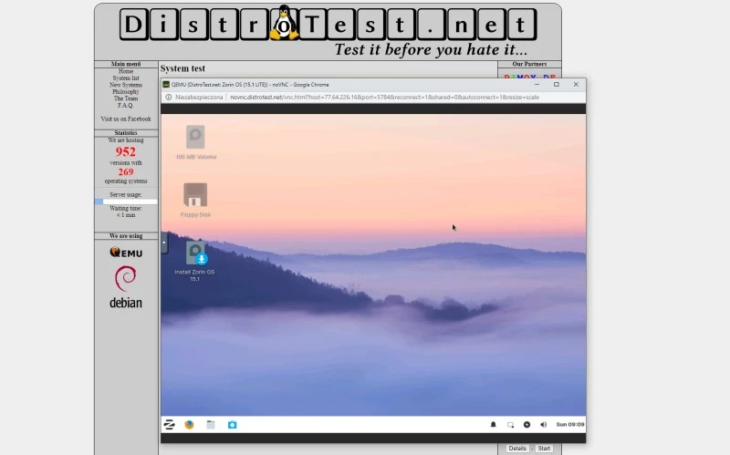
Task: Click Visit us on Facebook link
Action: (126, 119)
